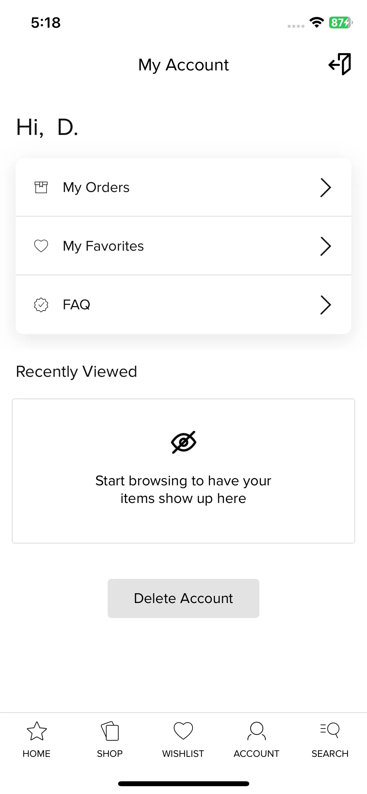This screenshot has width=367, height=794.
Task: Click the My Orders box icon
Action: [41, 187]
